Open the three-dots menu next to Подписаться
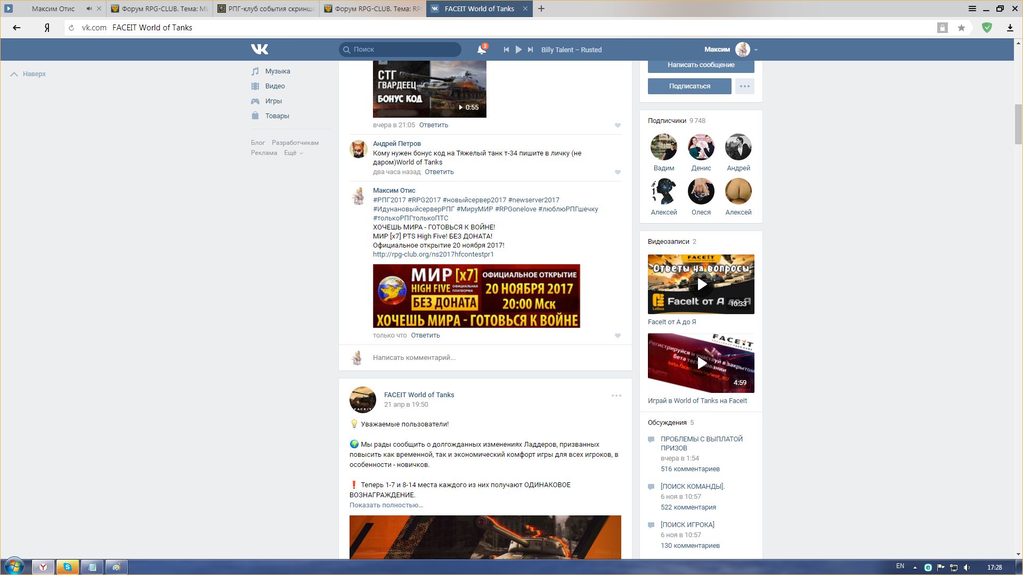This screenshot has height=575, width=1023. [x=744, y=86]
